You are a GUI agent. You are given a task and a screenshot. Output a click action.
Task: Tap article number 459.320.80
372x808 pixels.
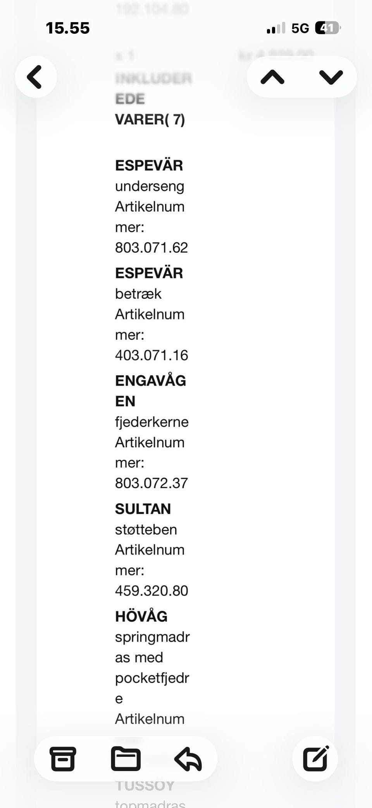tap(152, 591)
